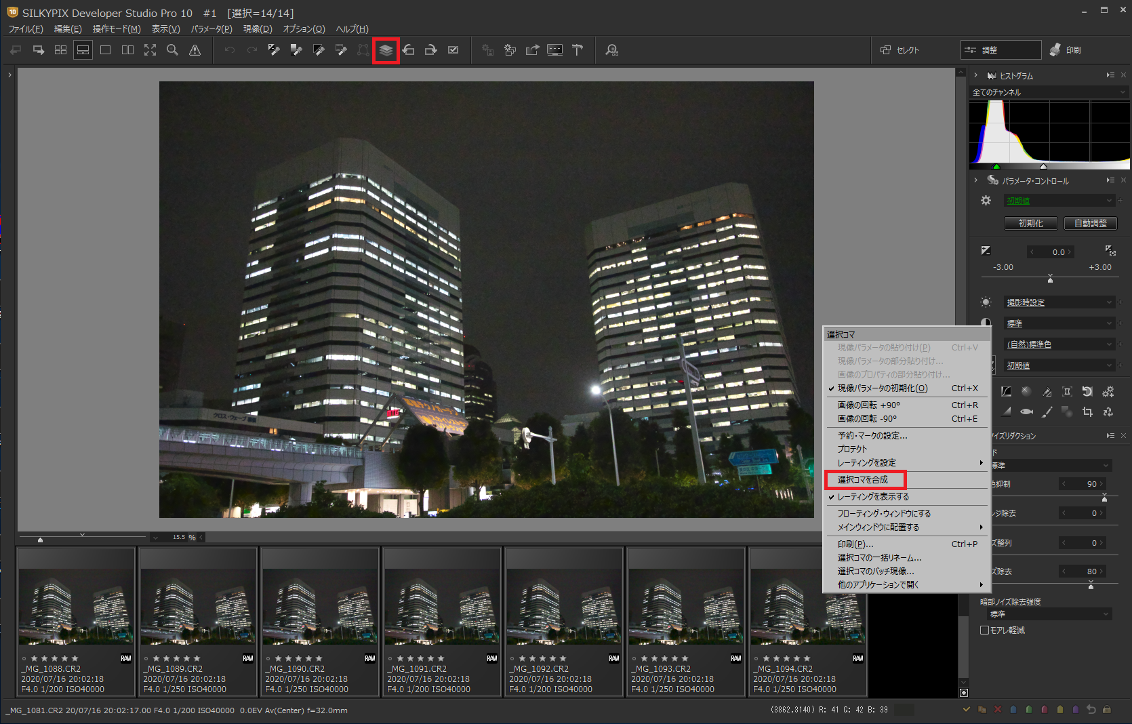
Task: Rotate image right using toolbar icon
Action: pos(431,50)
